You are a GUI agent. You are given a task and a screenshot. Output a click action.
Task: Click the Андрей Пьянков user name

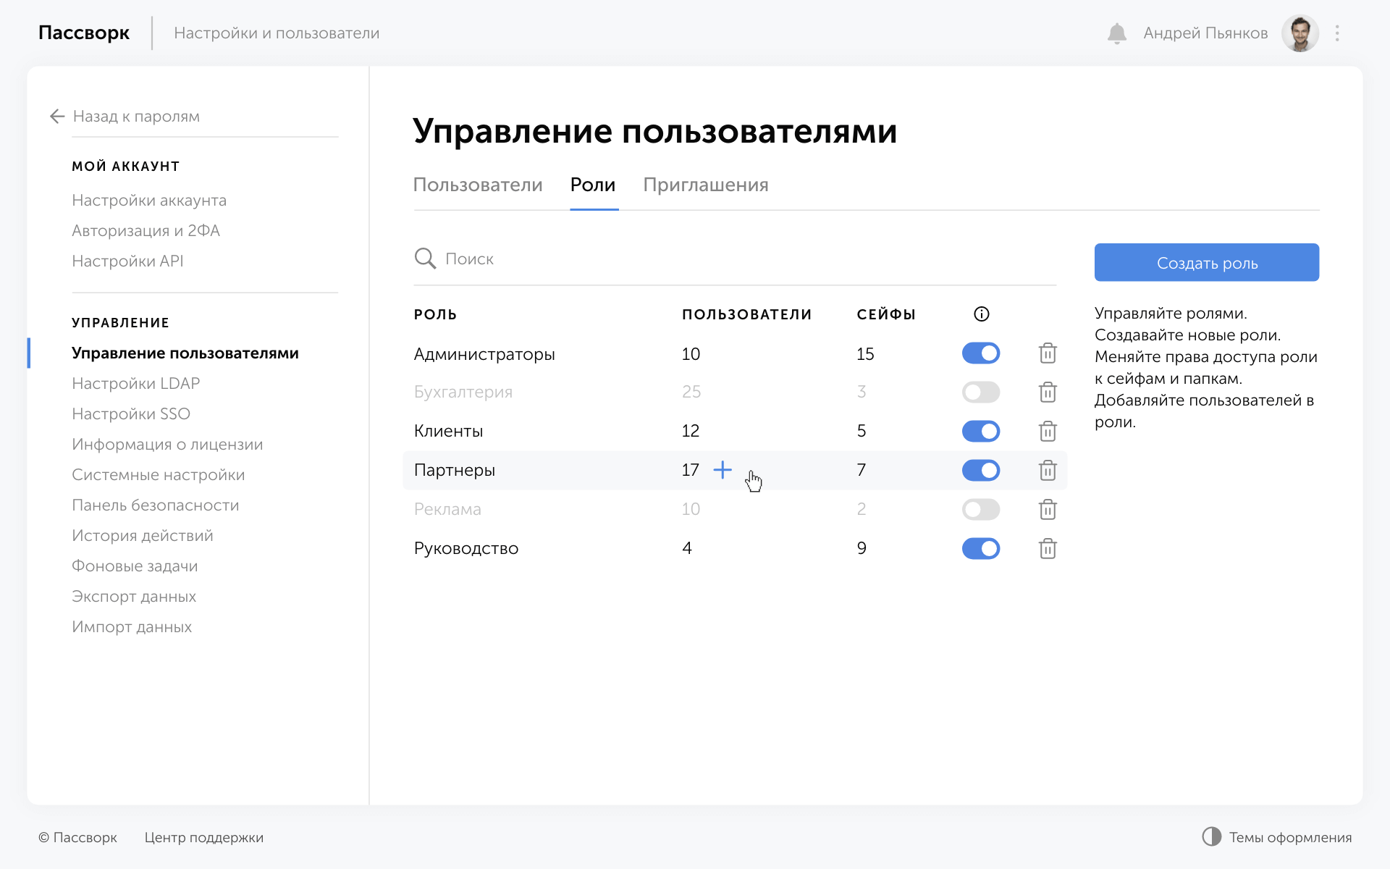point(1205,33)
